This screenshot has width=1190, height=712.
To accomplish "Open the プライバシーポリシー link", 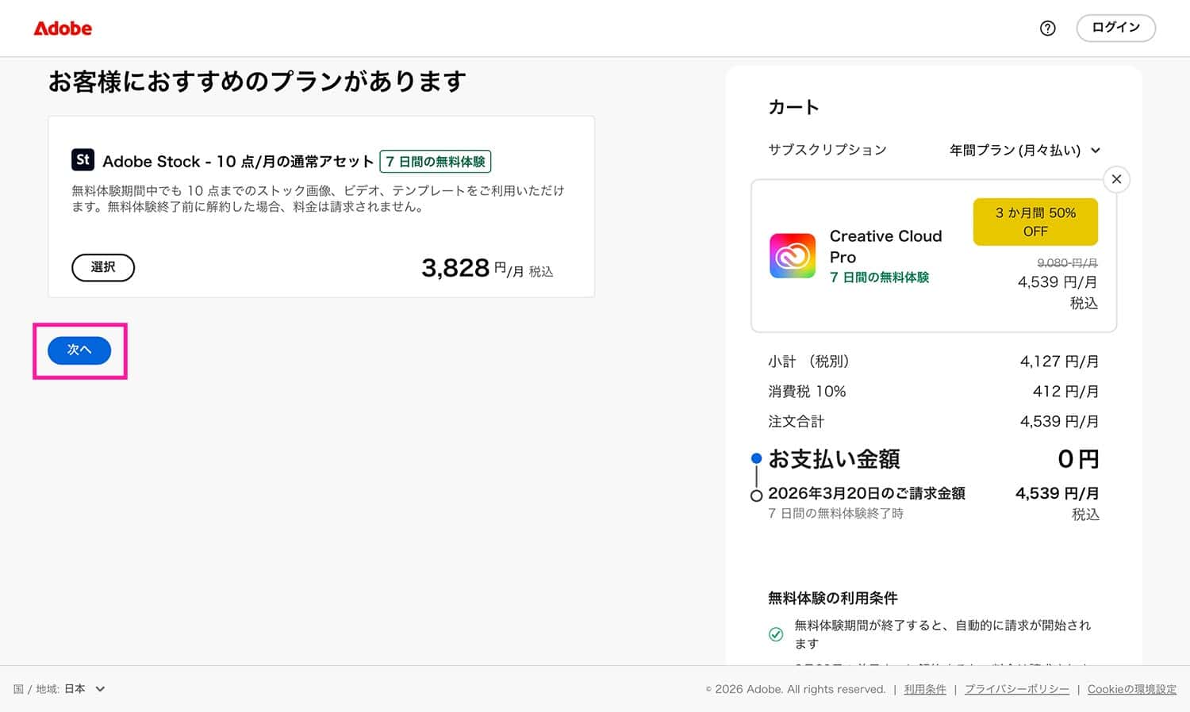I will click(x=1016, y=689).
